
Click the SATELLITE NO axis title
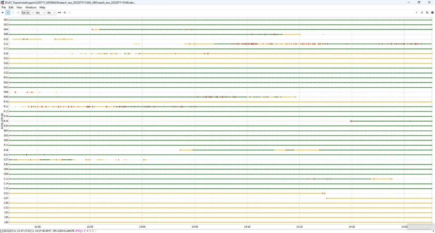pyautogui.click(x=2, y=121)
